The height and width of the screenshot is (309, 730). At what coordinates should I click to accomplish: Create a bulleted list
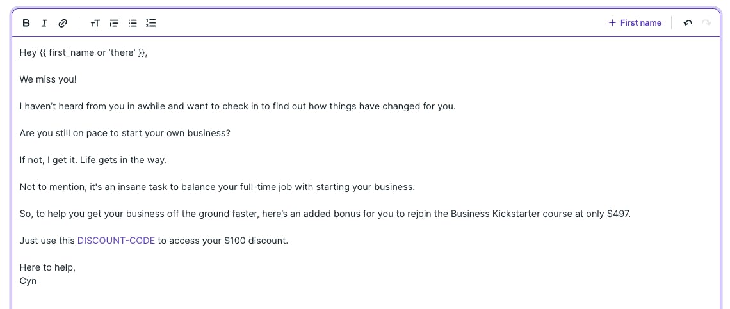pyautogui.click(x=133, y=23)
